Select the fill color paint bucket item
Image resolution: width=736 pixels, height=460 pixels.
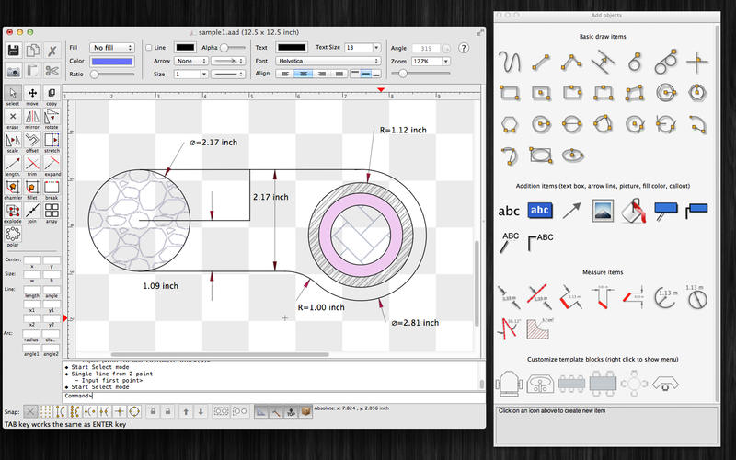click(636, 210)
